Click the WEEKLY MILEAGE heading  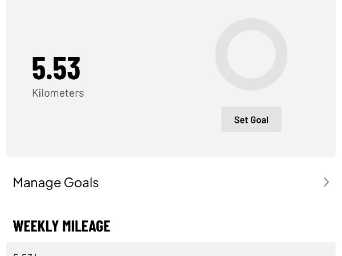pos(62,225)
